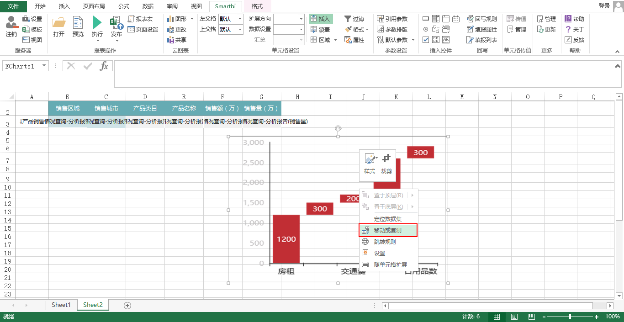Open the 上父格 dropdown
This screenshot has height=322, width=624.
[240, 29]
